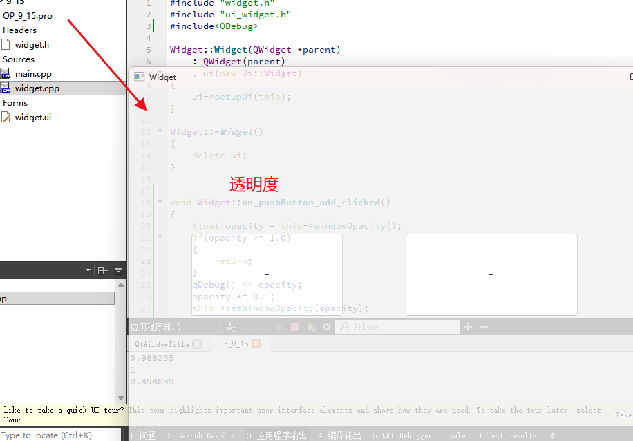Click the main.cpp file icon
This screenshot has width=633, height=441.
6,73
